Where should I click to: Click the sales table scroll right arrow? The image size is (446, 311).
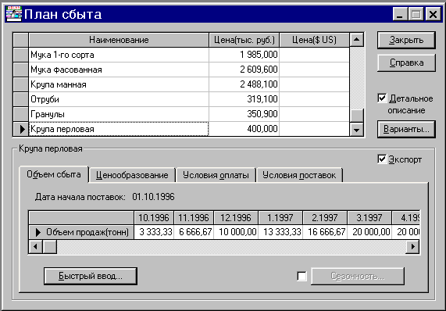[412, 246]
